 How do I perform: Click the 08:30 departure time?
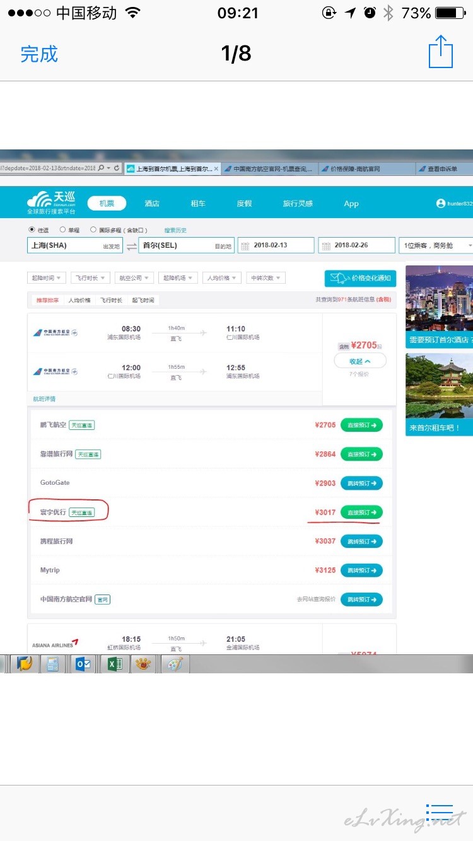point(131,329)
